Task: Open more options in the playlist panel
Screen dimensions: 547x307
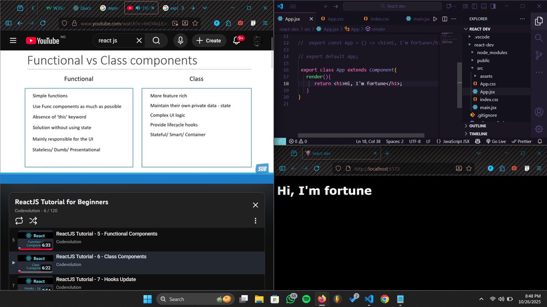Action: pyautogui.click(x=255, y=220)
